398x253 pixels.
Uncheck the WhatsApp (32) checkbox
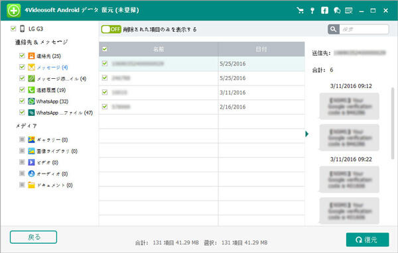[22, 101]
